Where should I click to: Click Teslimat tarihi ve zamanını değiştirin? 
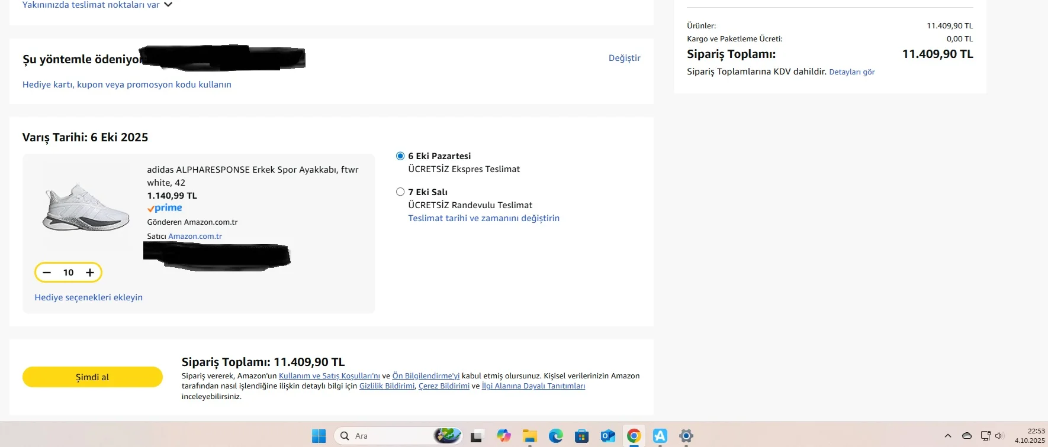click(484, 218)
